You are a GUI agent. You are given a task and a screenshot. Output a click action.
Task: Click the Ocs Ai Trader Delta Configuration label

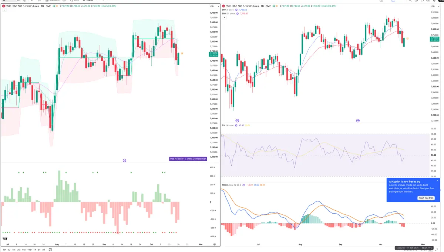click(188, 159)
